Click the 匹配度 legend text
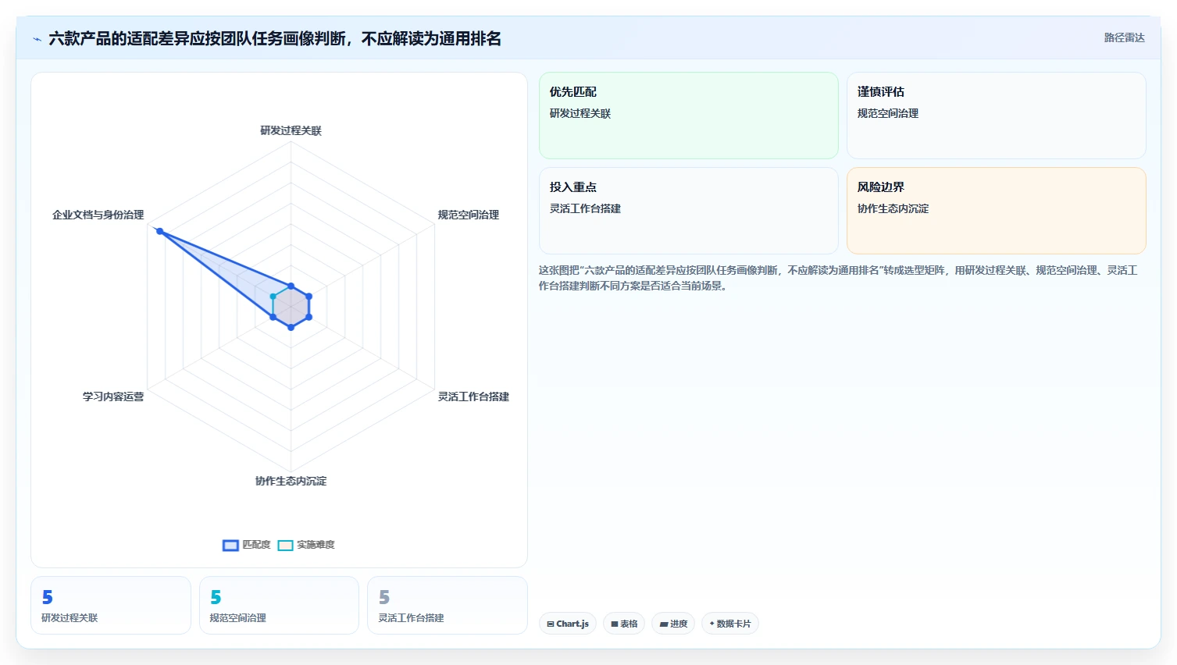 pos(256,545)
